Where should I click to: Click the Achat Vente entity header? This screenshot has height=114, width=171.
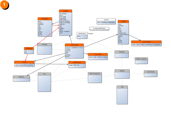pyautogui.click(x=74, y=45)
